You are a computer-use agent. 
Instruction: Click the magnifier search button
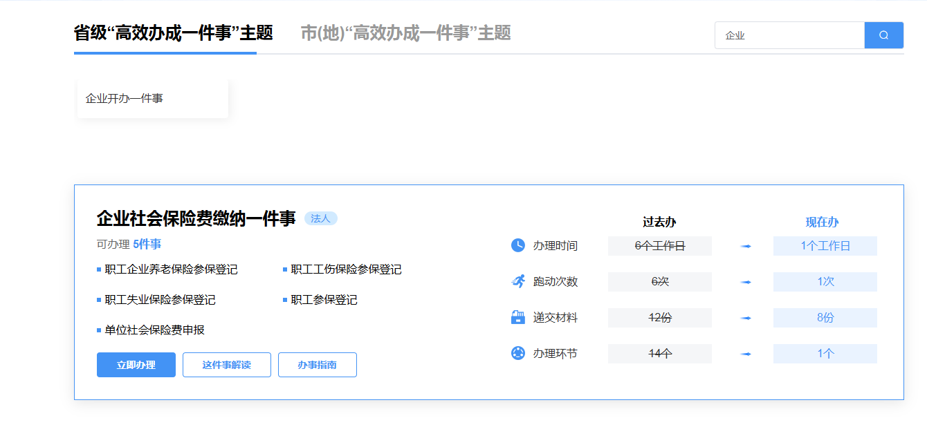pos(883,35)
